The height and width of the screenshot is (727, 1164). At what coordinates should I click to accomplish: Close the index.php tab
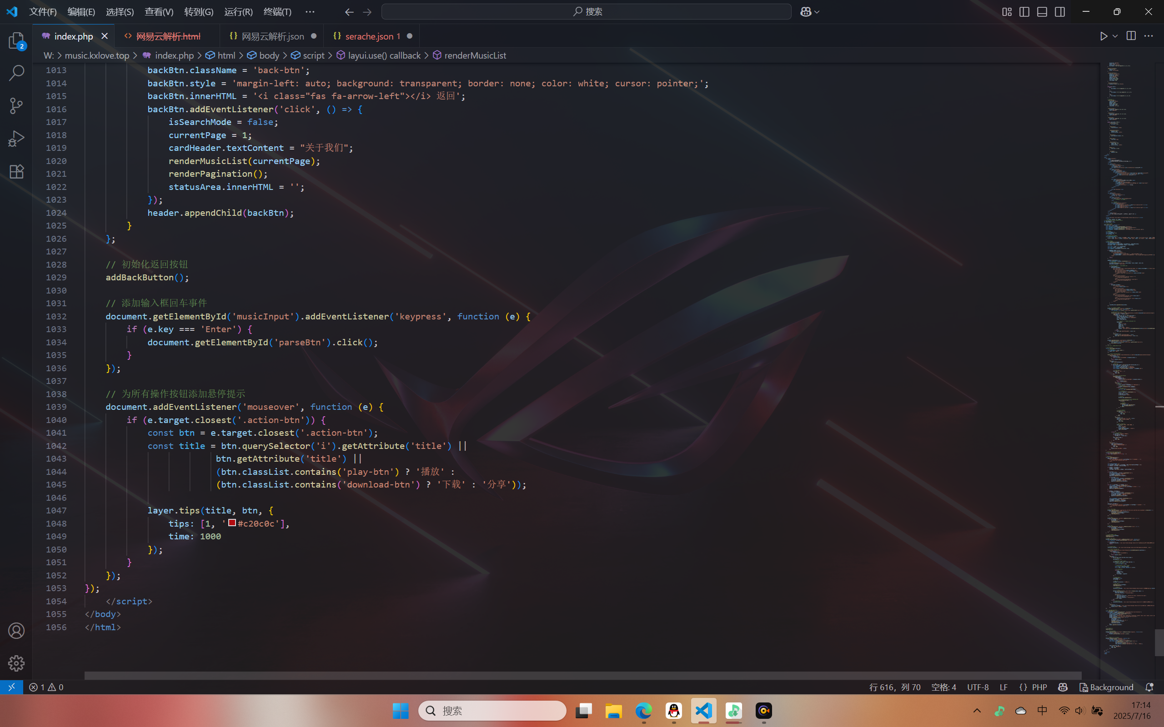pyautogui.click(x=105, y=36)
